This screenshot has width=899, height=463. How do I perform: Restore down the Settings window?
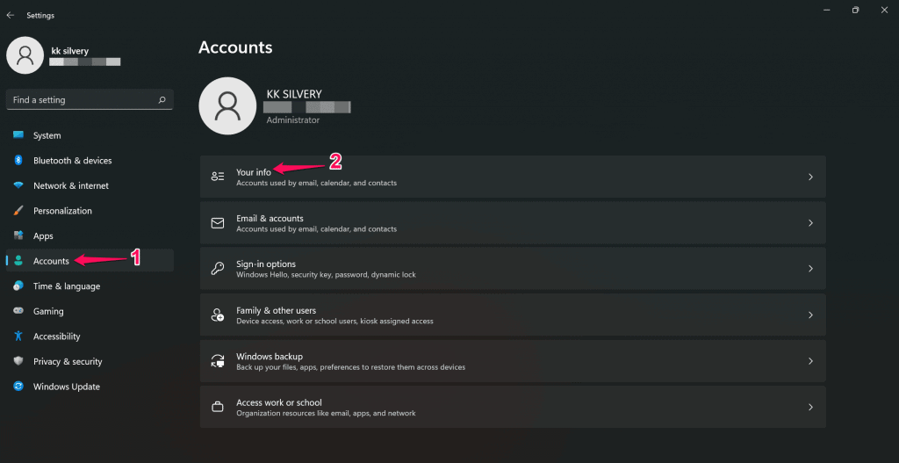pos(855,10)
